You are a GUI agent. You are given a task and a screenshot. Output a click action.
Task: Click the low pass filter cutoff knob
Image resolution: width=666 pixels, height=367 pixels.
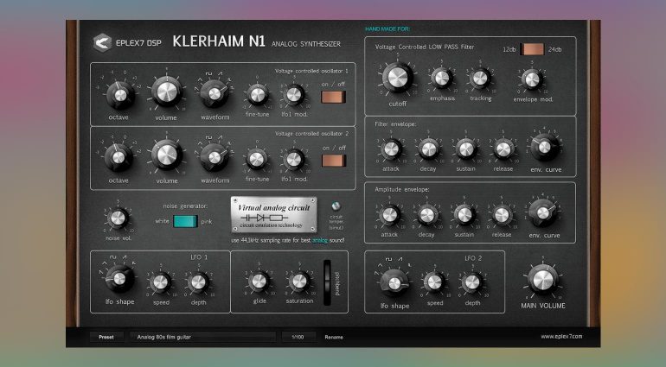pos(394,79)
